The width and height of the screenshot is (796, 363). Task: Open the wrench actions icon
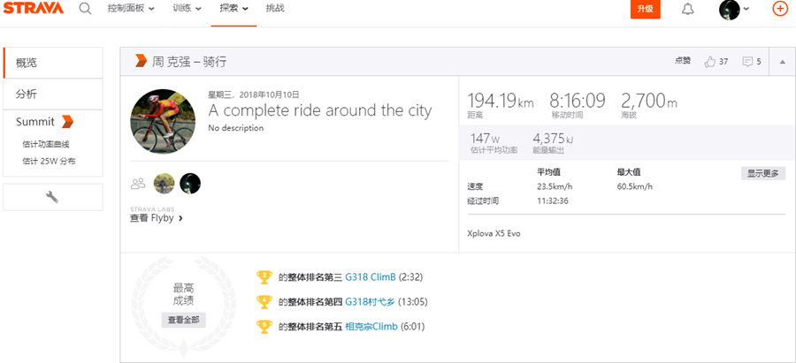(52, 197)
